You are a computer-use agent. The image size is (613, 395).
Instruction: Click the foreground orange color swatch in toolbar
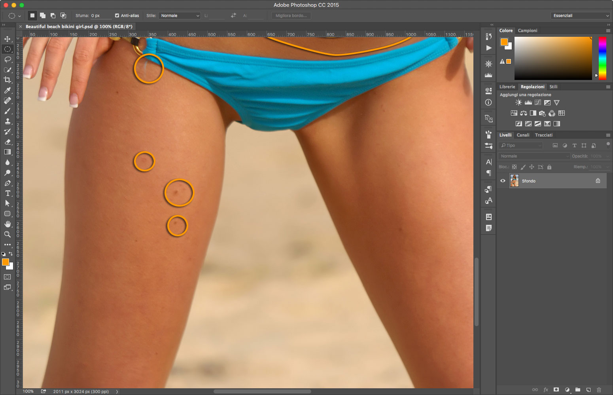5,261
